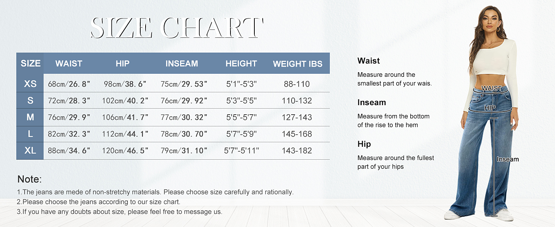Click the SIZE CHART title

click(x=177, y=28)
